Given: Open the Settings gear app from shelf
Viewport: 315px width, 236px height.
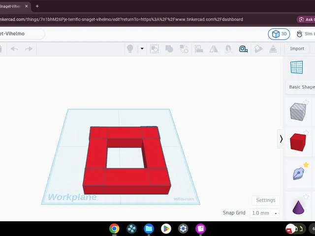Looking at the screenshot, I should (183, 228).
